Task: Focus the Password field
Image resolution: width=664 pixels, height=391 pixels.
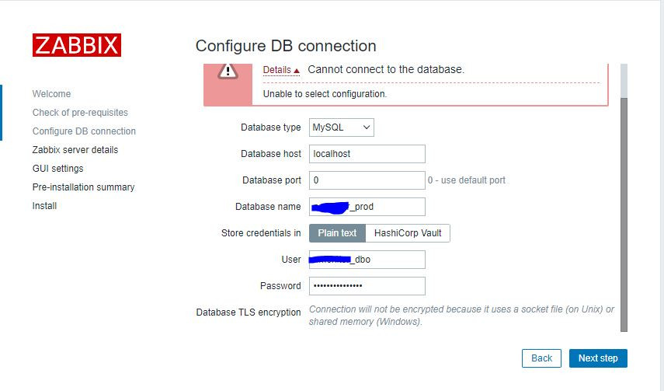Action: pyautogui.click(x=367, y=286)
